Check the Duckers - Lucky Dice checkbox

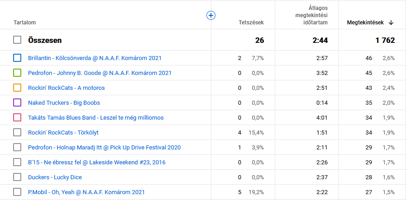click(17, 177)
